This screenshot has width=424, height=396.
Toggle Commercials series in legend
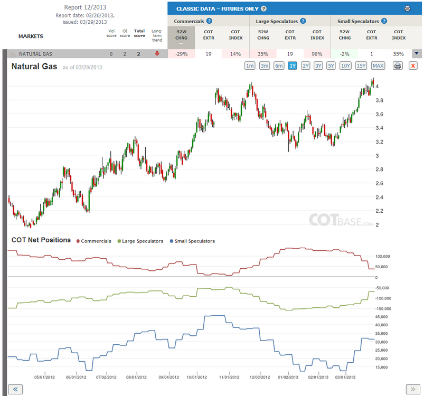point(94,241)
